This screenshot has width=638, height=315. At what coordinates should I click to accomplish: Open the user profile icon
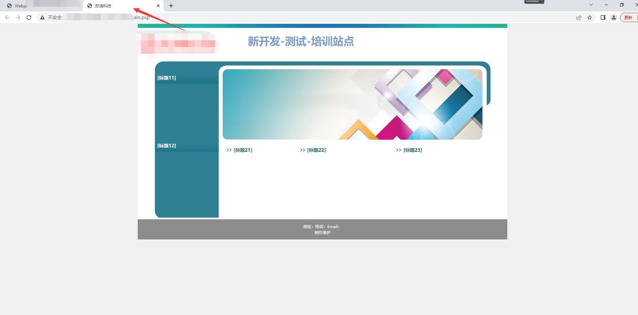coord(614,17)
